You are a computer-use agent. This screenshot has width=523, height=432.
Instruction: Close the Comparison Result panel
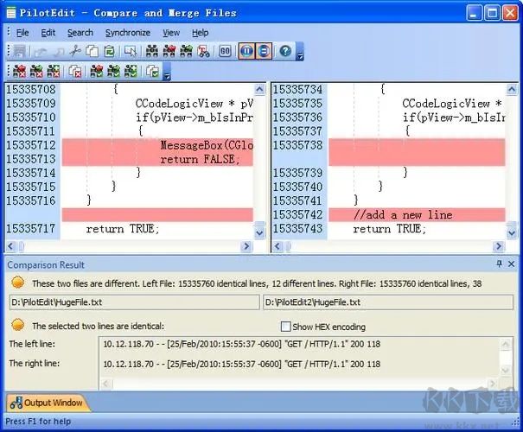tap(512, 264)
